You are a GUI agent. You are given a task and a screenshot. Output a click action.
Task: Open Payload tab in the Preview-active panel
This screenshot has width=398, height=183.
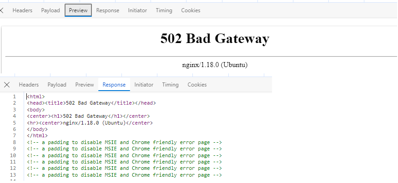click(50, 10)
